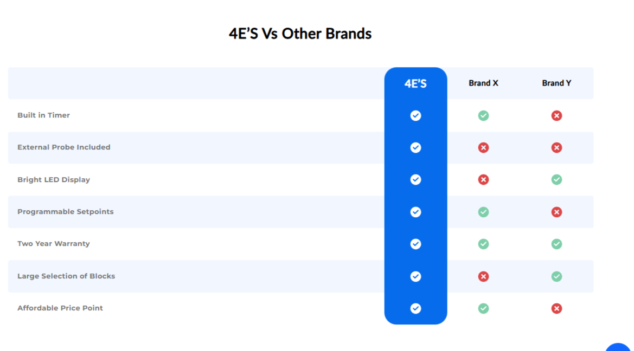The height and width of the screenshot is (351, 634).
Task: Click Brand X green check for Two Year Warranty
Action: (483, 244)
